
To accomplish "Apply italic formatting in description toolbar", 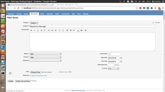I will (x=35, y=30).
